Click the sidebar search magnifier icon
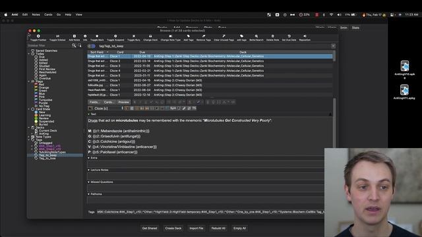The width and height of the screenshot is (422, 237). [74, 45]
